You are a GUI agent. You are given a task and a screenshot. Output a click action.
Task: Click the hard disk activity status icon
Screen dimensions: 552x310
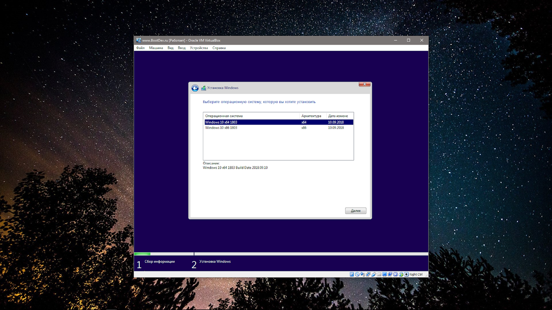pyautogui.click(x=352, y=274)
